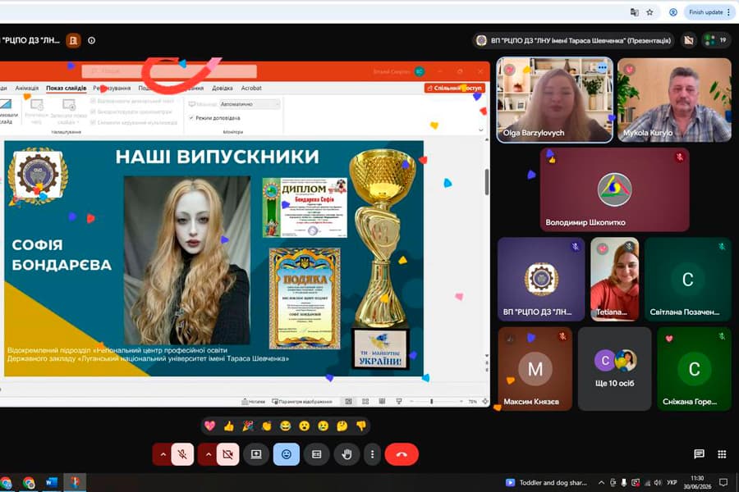739x492 pixels.
Task: Select the Olga Barzylovych video tile
Action: click(x=554, y=100)
